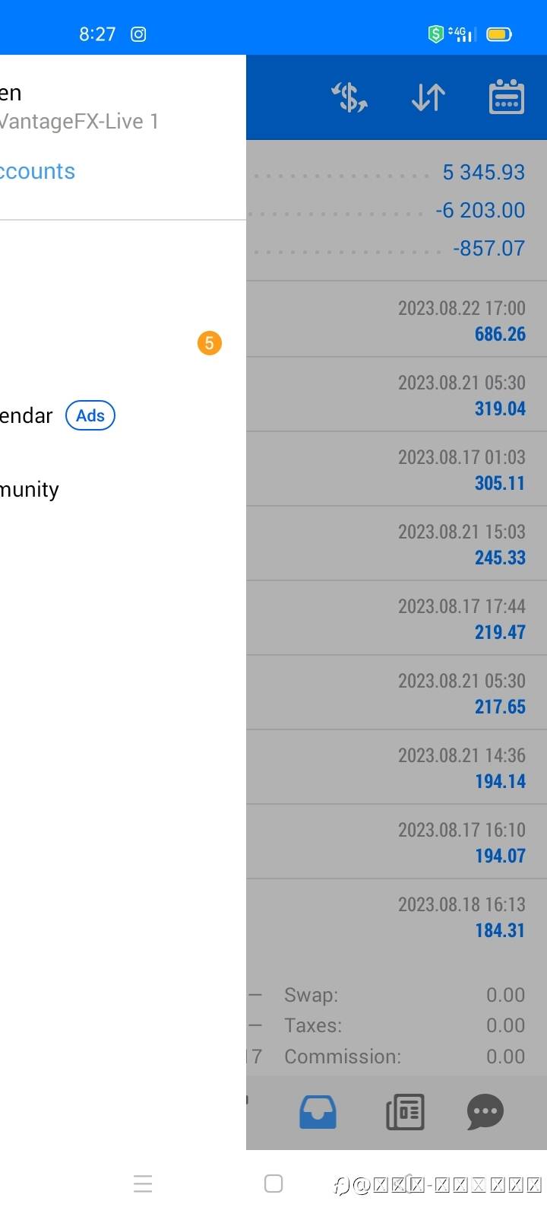
Task: Select the Community menu item
Action: point(30,489)
